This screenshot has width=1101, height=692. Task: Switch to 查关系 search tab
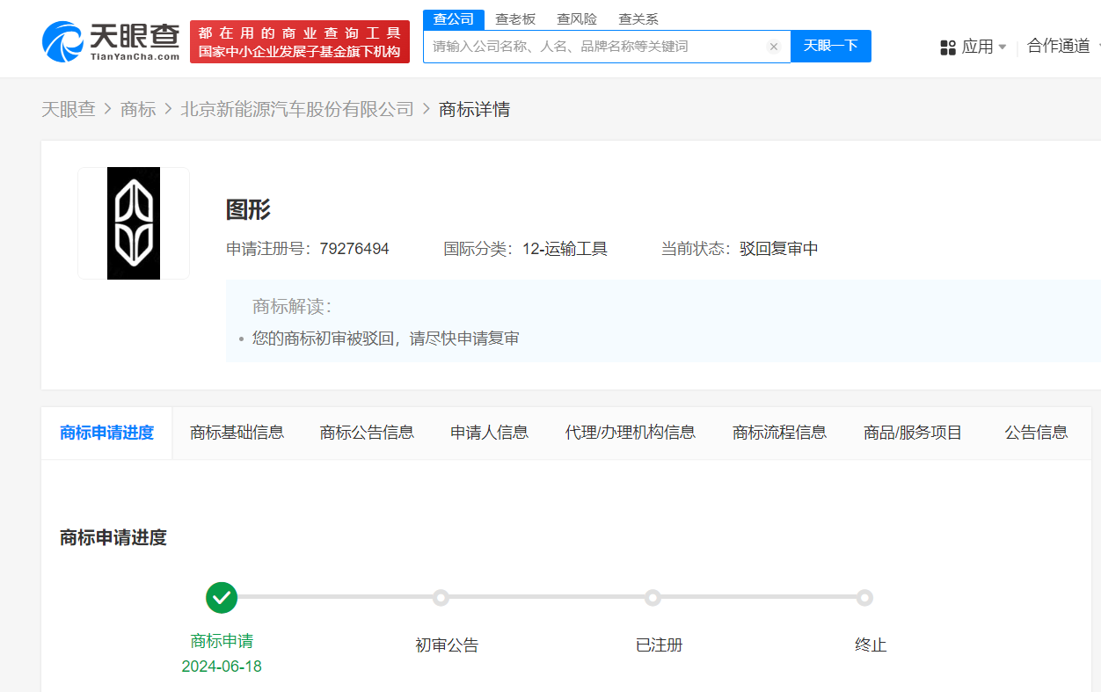(638, 19)
